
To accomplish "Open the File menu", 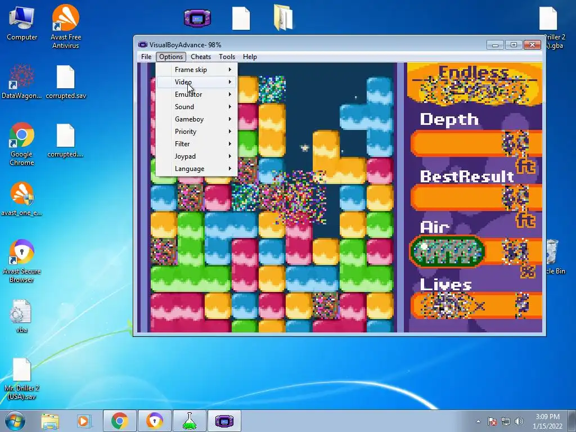I will click(x=146, y=57).
